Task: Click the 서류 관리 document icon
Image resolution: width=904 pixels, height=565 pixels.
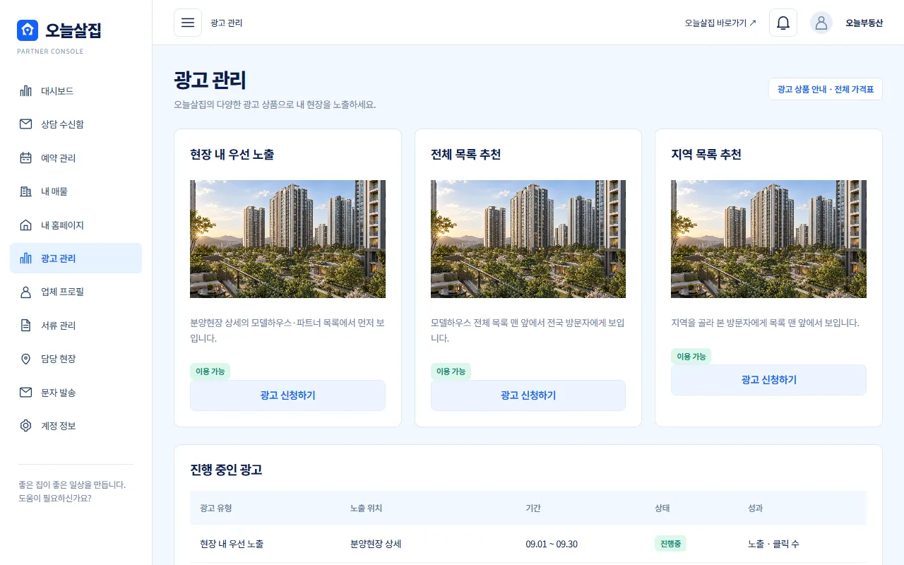Action: pyautogui.click(x=26, y=326)
